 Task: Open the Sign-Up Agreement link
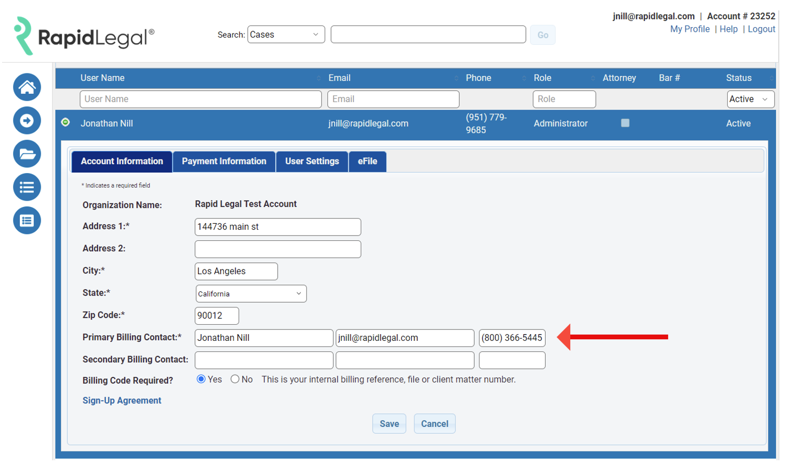click(121, 400)
